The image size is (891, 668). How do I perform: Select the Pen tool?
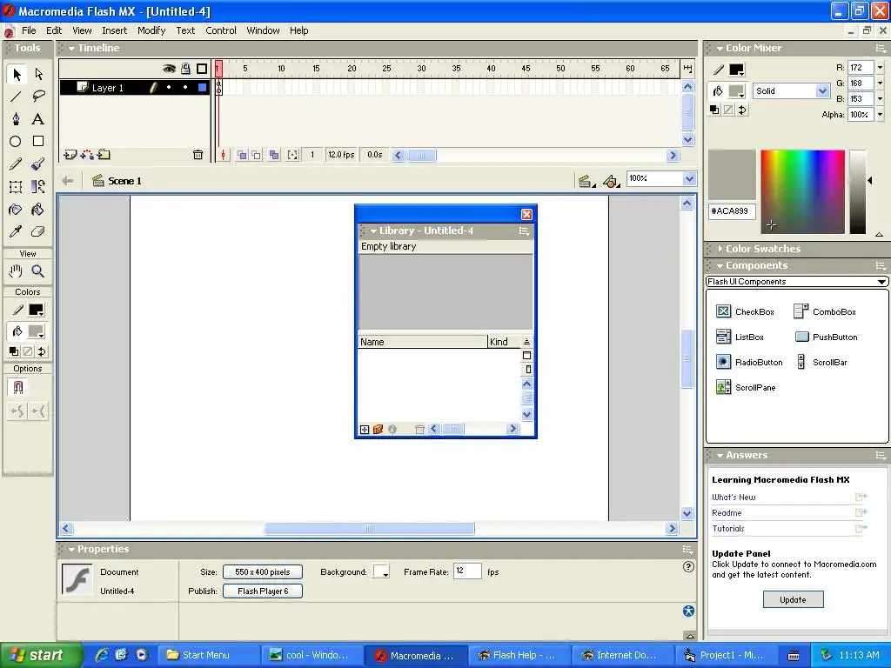pos(16,118)
